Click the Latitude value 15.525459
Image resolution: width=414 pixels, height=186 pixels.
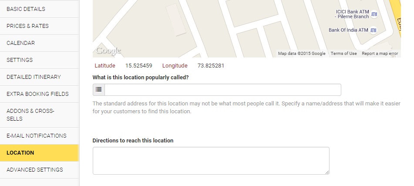[x=138, y=66]
